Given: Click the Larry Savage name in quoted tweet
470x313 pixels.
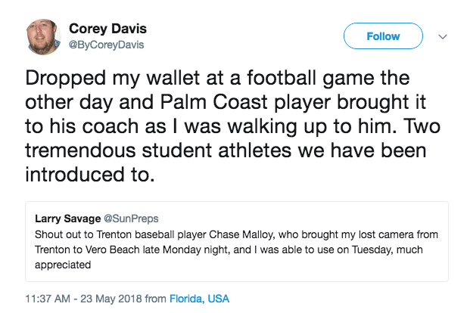Looking at the screenshot, I should click(x=67, y=218).
